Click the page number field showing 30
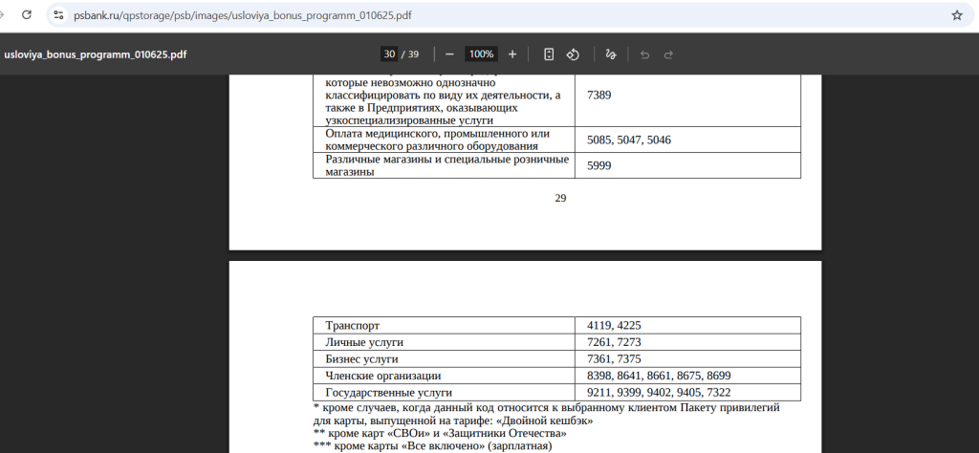 (389, 54)
